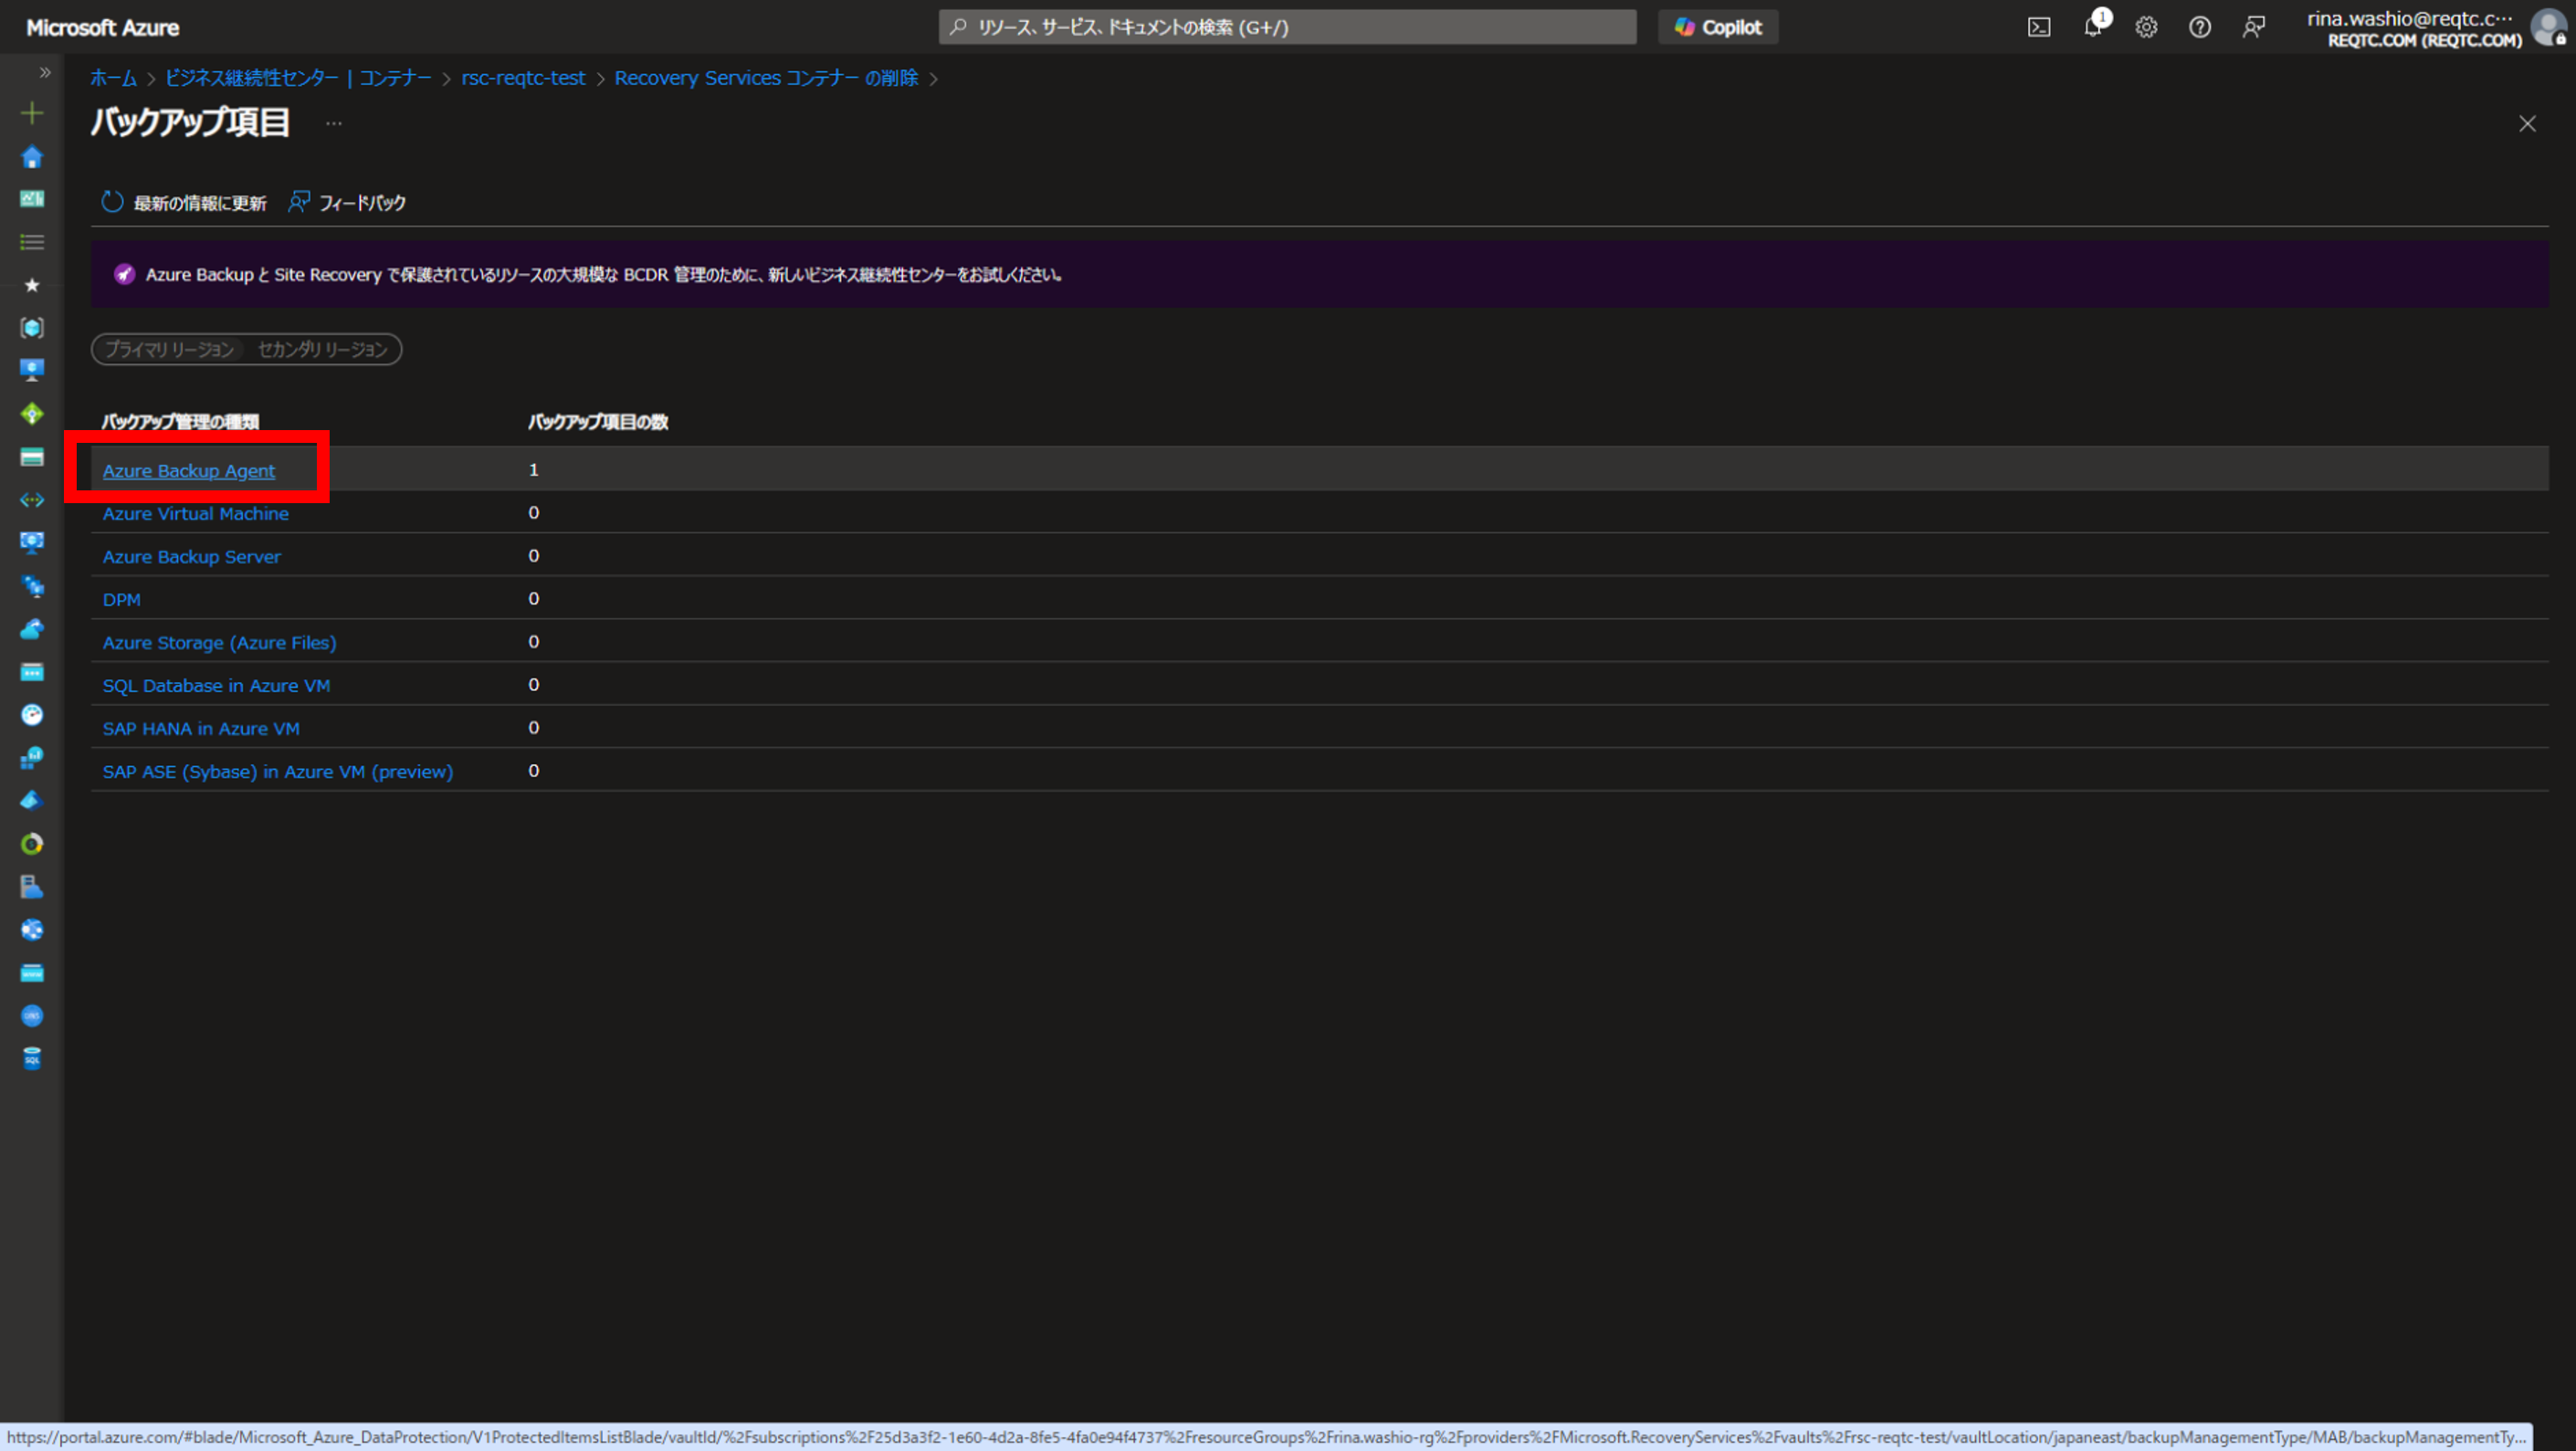2576x1451 pixels.
Task: Click the Favorites star icon in sidebar
Action: pos(32,285)
